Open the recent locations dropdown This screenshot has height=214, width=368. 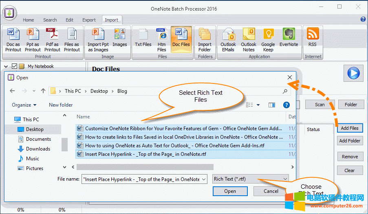pyautogui.click(x=34, y=91)
